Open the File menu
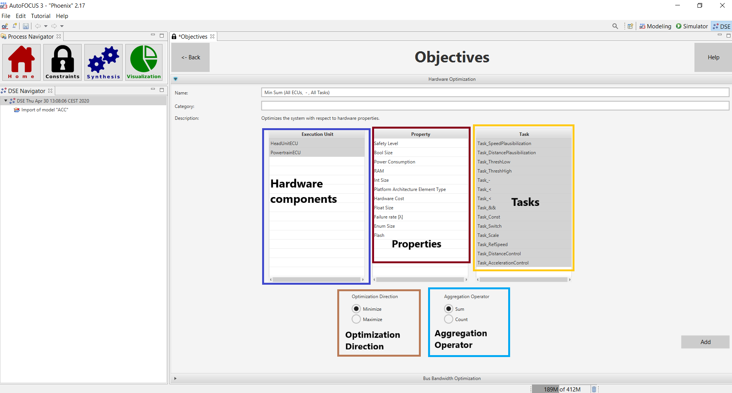Image resolution: width=732 pixels, height=393 pixels. click(6, 16)
